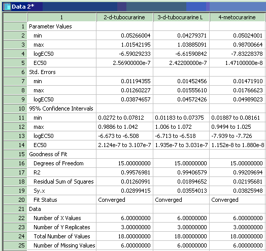Select row header number 17
Viewport: 266px width, 251px height.
coord(15,172)
